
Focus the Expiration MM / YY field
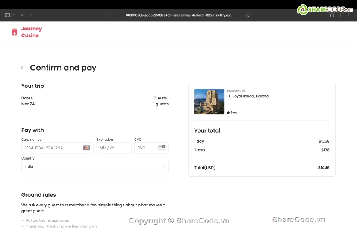click(113, 148)
